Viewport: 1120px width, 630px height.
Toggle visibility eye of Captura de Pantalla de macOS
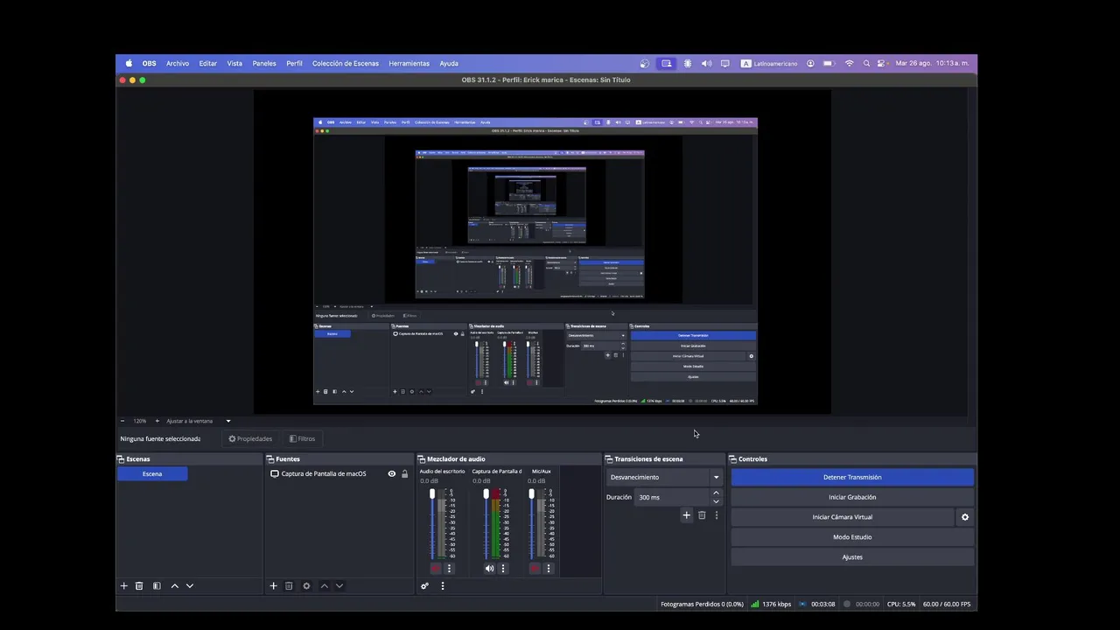click(392, 474)
